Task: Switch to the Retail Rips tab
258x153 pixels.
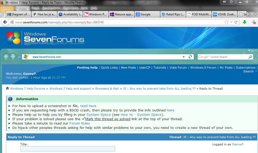Action: coord(173,14)
